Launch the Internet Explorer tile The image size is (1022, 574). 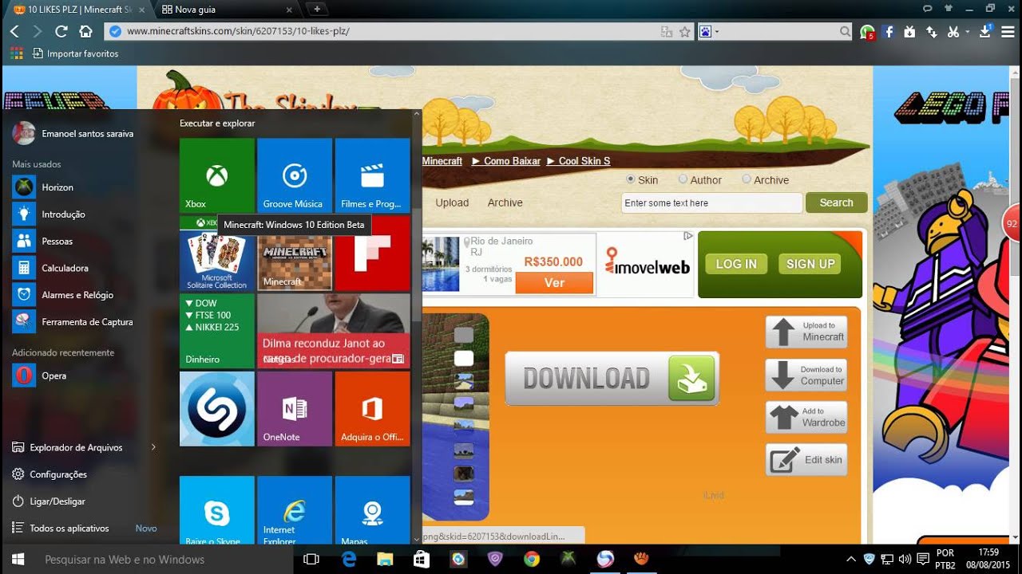click(295, 510)
